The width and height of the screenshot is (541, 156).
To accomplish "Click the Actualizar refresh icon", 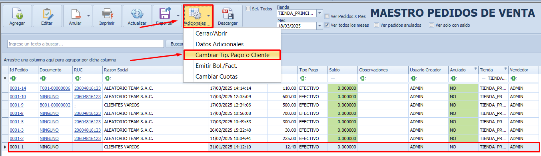I will (x=137, y=14).
